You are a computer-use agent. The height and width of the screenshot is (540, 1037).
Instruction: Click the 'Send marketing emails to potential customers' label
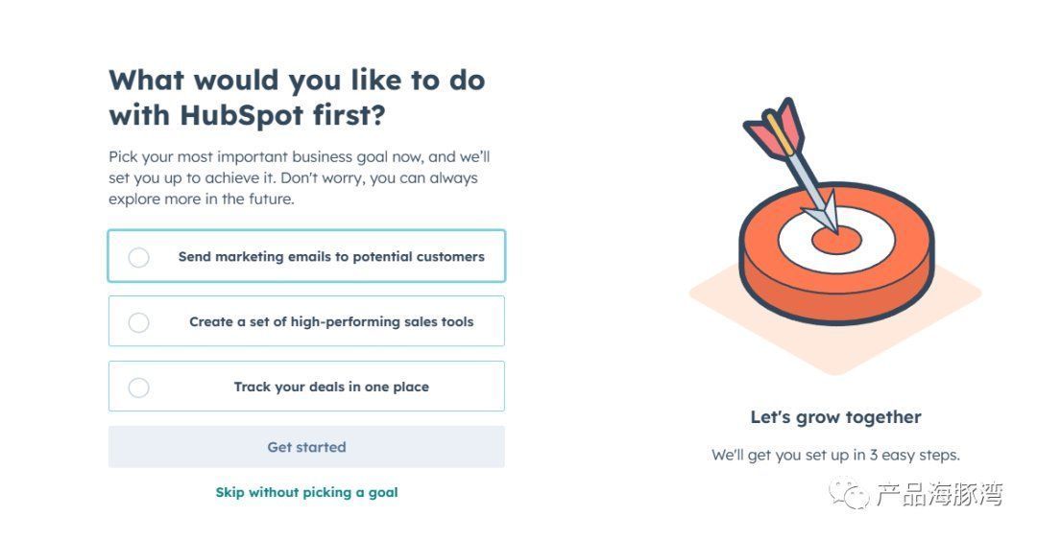pyautogui.click(x=331, y=256)
